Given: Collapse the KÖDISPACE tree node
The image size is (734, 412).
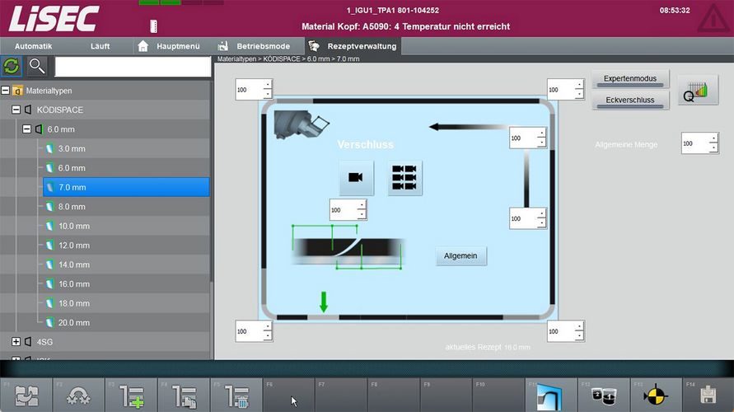Looking at the screenshot, I should pos(16,110).
